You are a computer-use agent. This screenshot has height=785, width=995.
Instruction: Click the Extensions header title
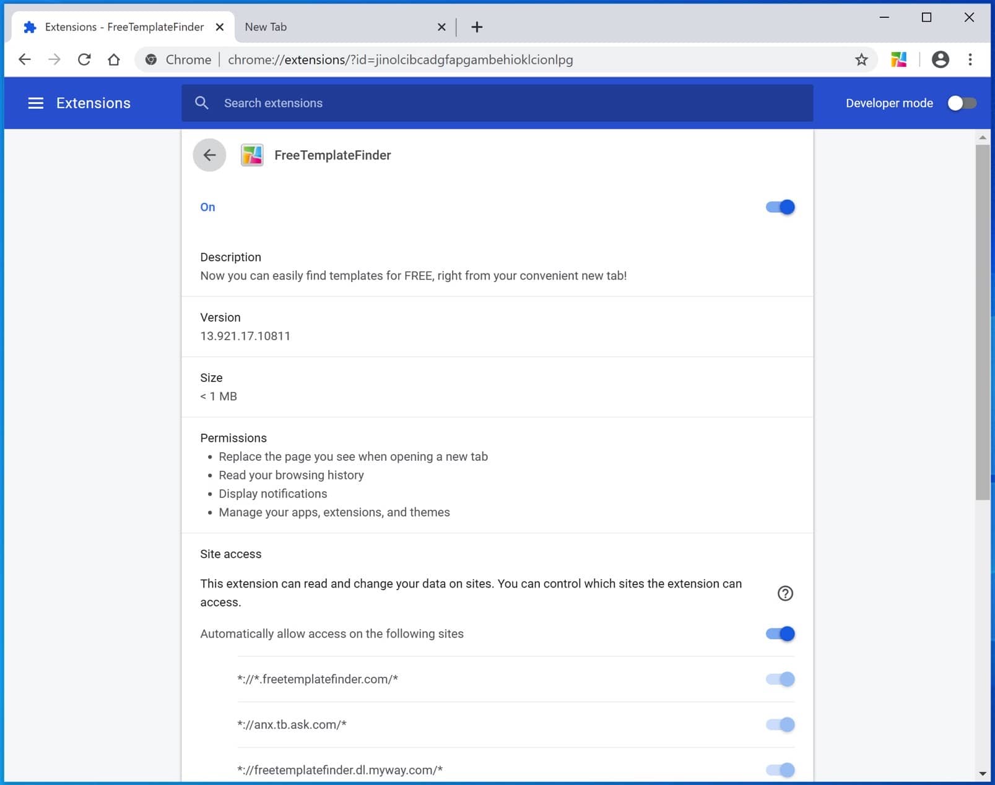click(x=93, y=103)
